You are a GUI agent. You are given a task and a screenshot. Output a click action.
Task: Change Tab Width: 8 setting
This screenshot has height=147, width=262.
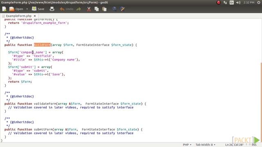tap(206, 145)
